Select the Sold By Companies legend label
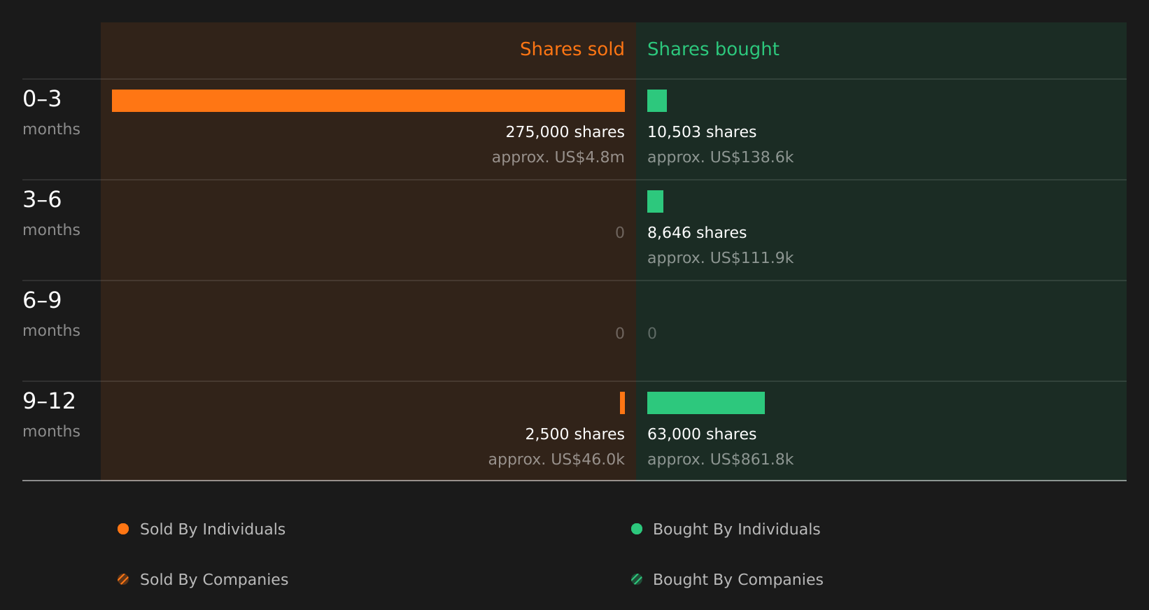The width and height of the screenshot is (1149, 610). 214,580
